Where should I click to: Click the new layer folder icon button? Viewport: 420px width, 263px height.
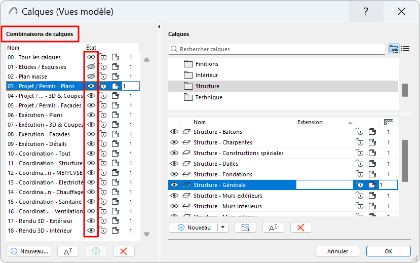tap(246, 228)
